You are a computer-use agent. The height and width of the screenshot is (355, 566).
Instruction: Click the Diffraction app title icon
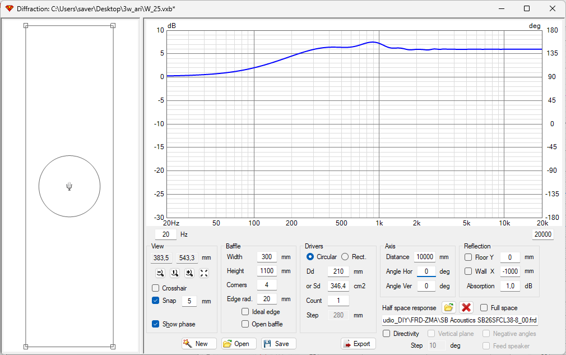pyautogui.click(x=9, y=8)
